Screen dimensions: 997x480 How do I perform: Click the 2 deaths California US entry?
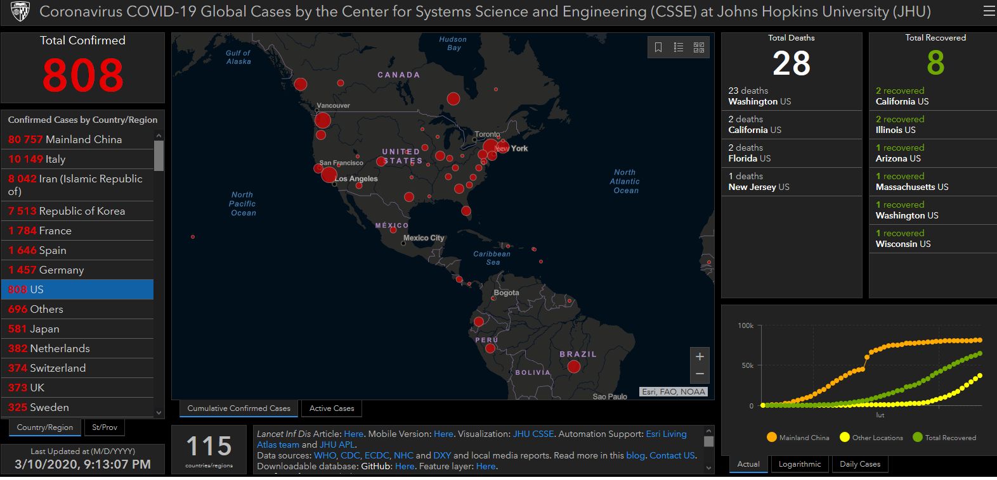tap(792, 125)
